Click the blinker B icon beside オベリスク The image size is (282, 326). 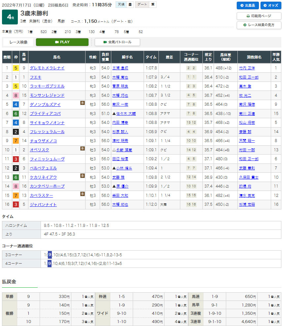[83, 148]
